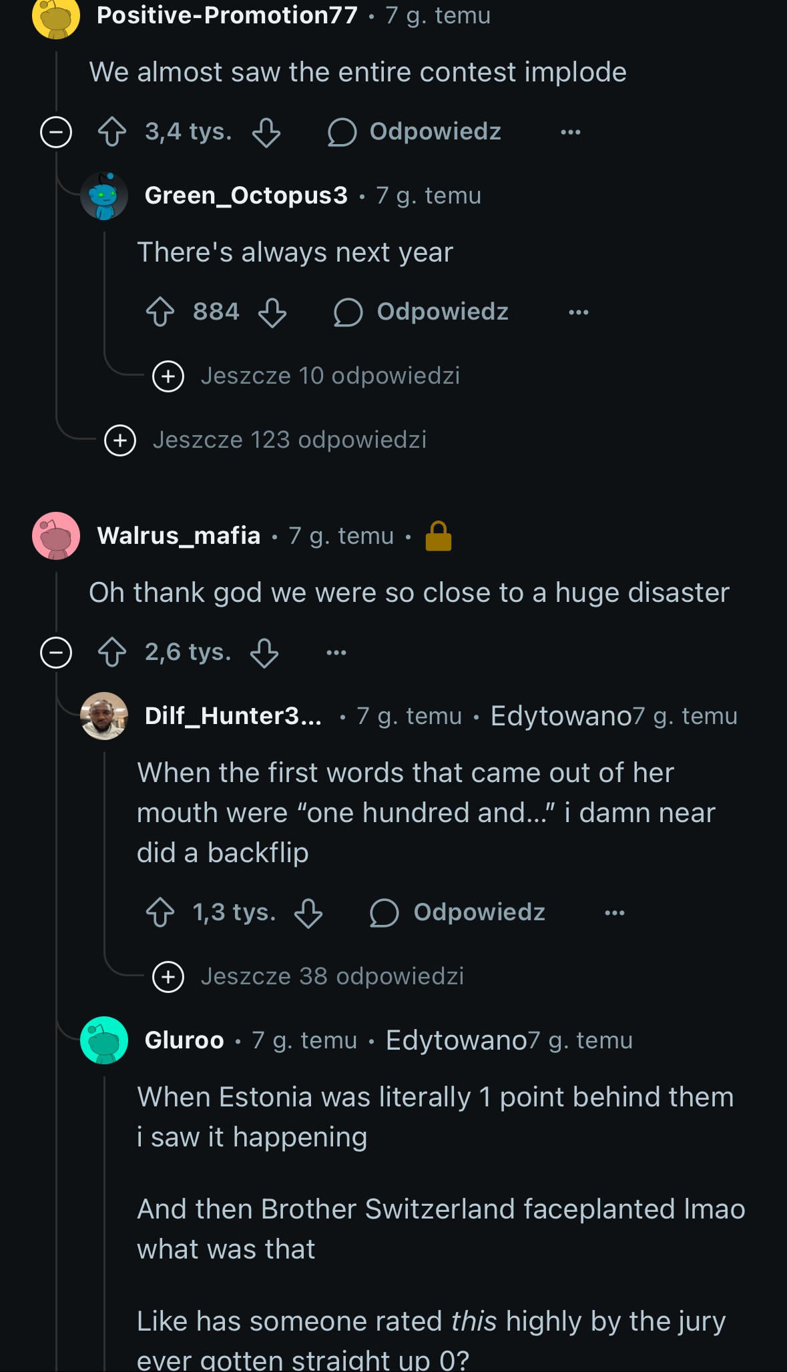
Task: View Dilf_Hunter3's profile photo avatar
Action: pos(104,716)
